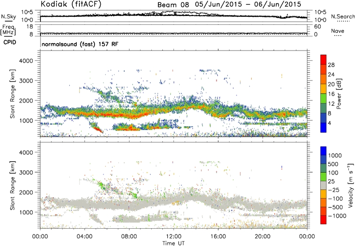Click the 2000 tick on velocity panel axis

[26, 192]
